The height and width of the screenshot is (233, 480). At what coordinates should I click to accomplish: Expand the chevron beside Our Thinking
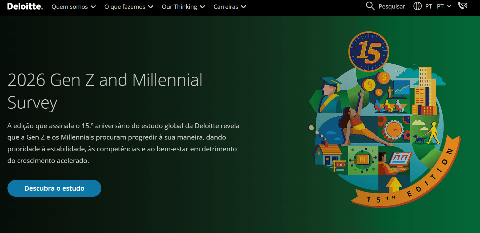click(x=202, y=7)
